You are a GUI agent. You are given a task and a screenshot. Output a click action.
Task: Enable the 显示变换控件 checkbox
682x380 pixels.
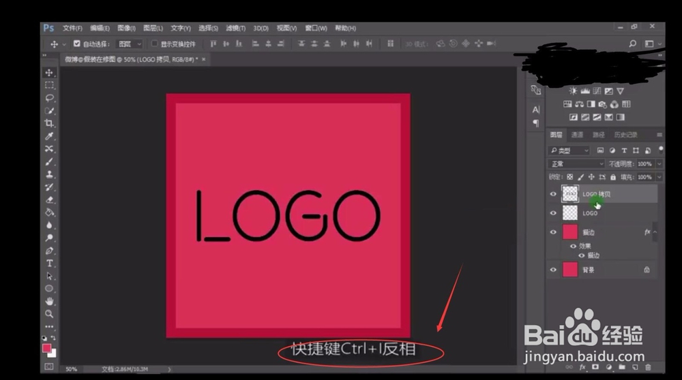154,44
